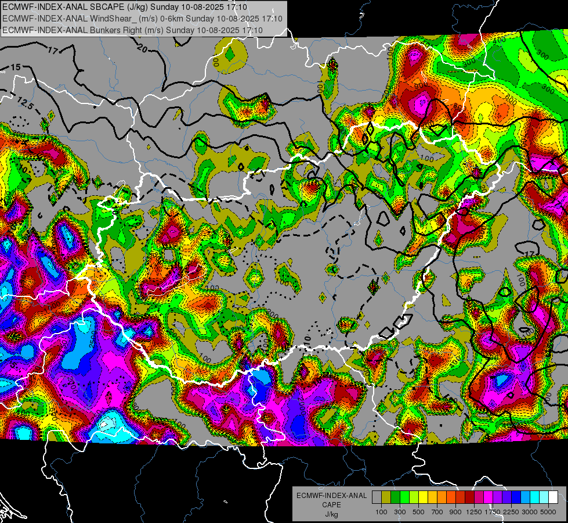This screenshot has width=568, height=523.
Task: Select the brick-red swatch after 900
Action: click(x=461, y=497)
